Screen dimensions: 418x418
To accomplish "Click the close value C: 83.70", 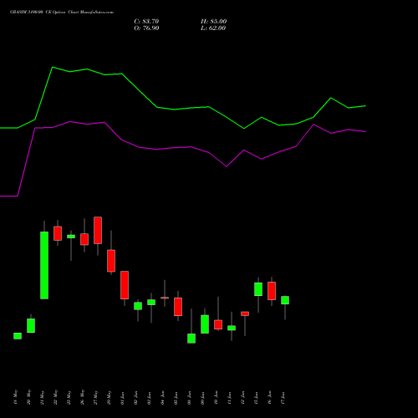I will click(x=146, y=22).
